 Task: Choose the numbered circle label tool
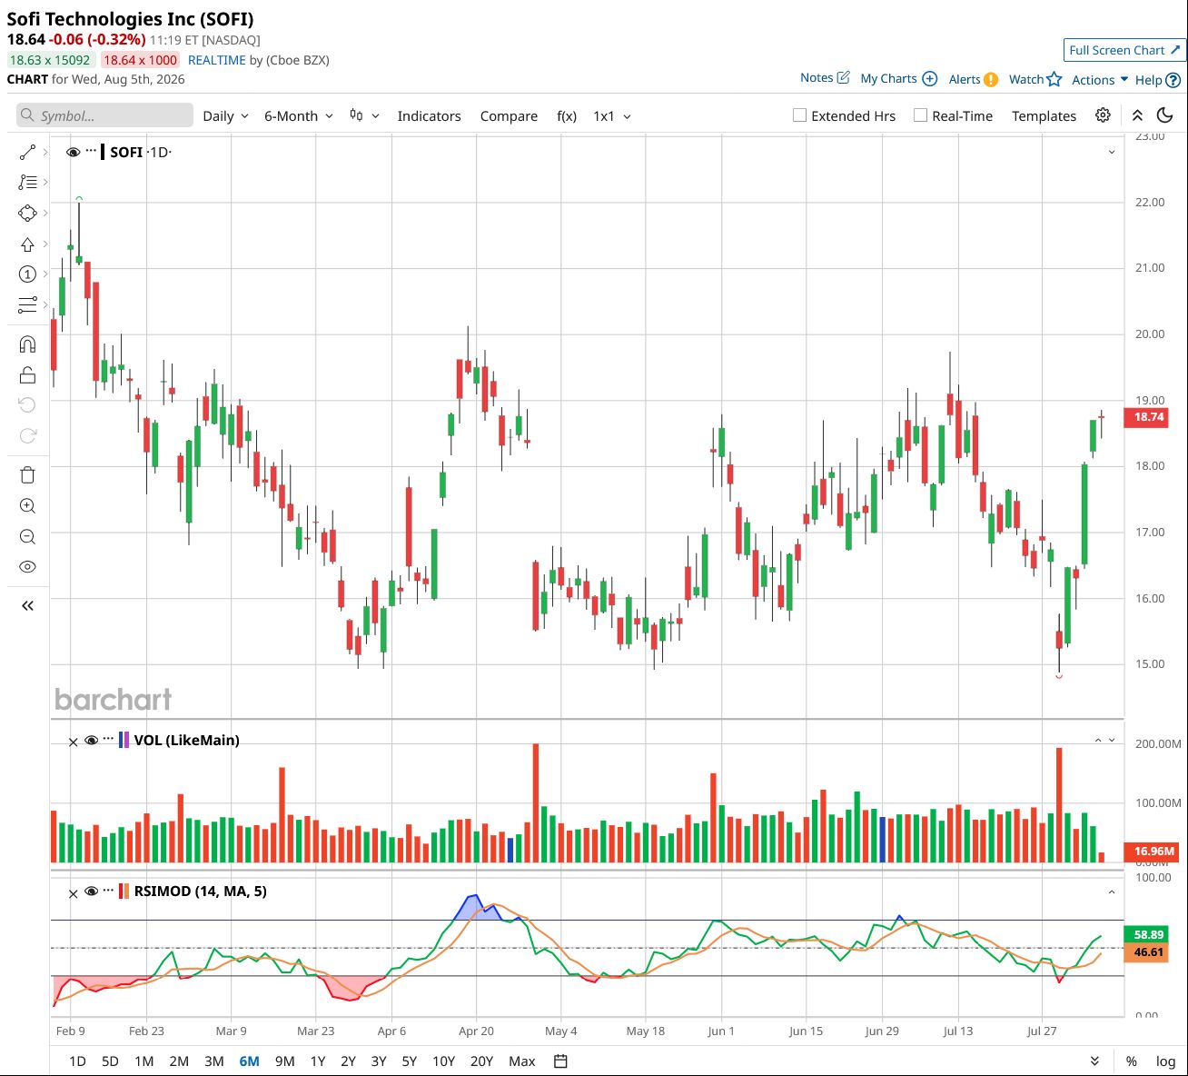point(27,274)
